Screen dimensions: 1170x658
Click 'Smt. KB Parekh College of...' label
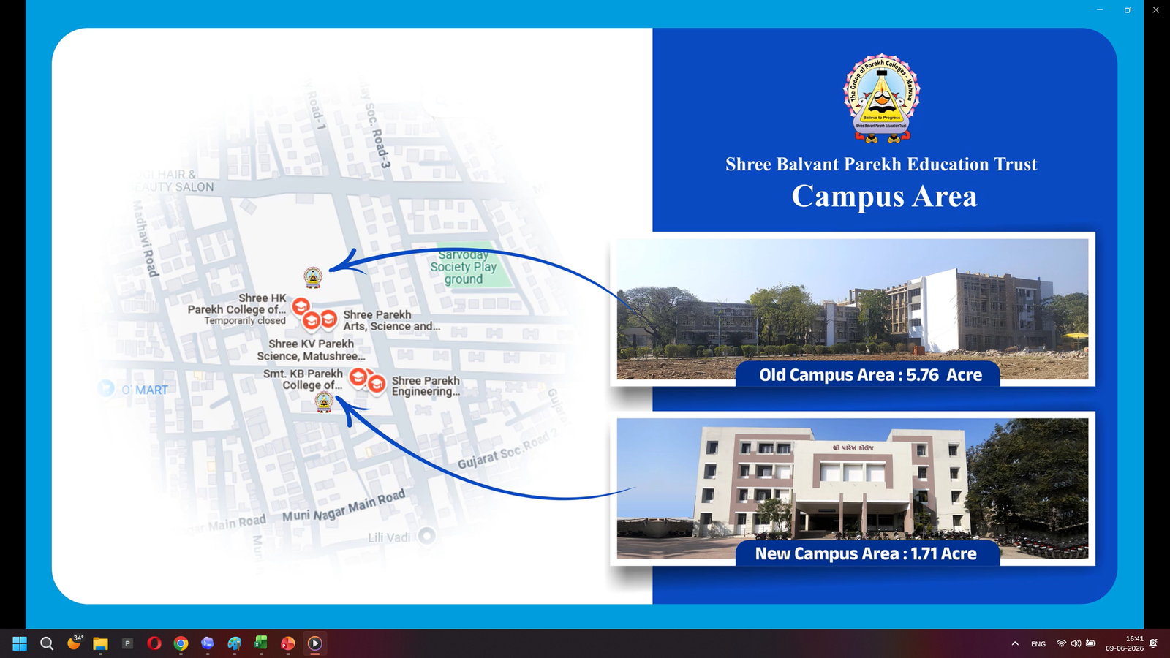click(x=303, y=379)
